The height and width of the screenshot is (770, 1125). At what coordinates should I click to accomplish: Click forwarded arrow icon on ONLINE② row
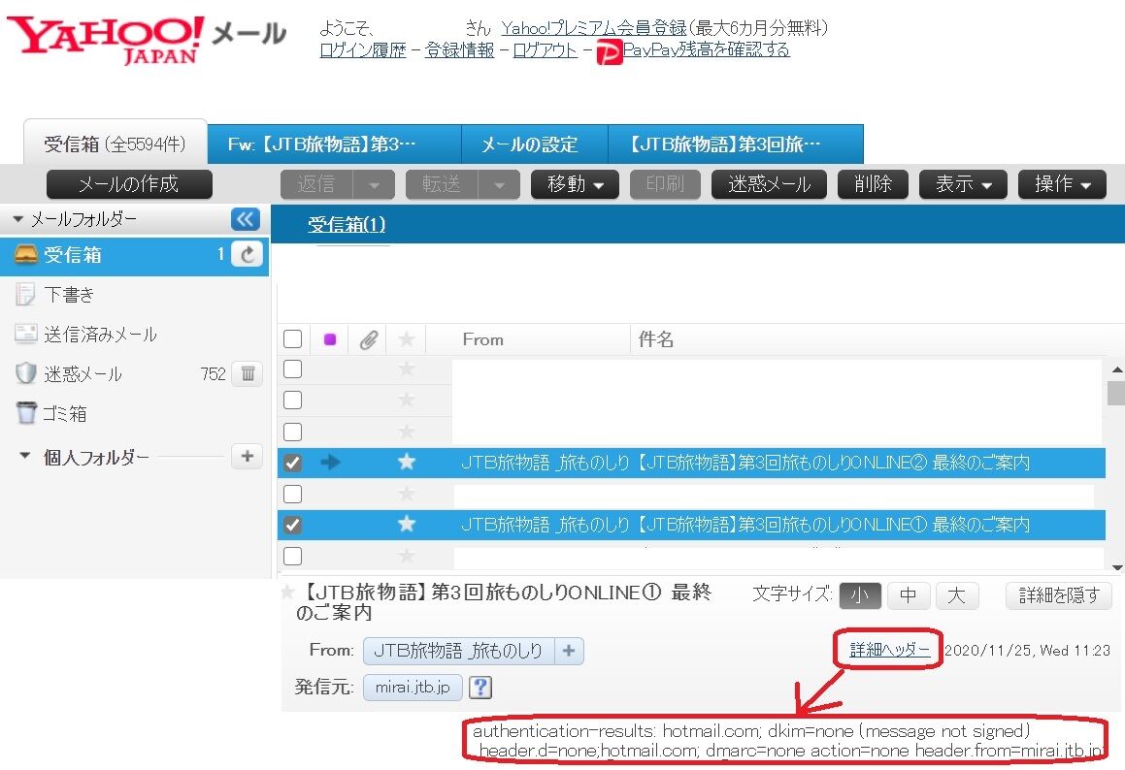tap(330, 463)
